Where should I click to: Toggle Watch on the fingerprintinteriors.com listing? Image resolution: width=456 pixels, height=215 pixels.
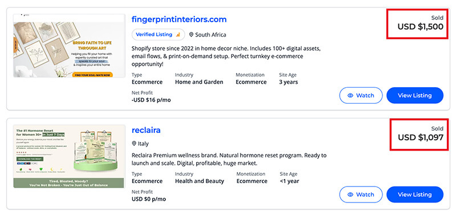pos(361,95)
